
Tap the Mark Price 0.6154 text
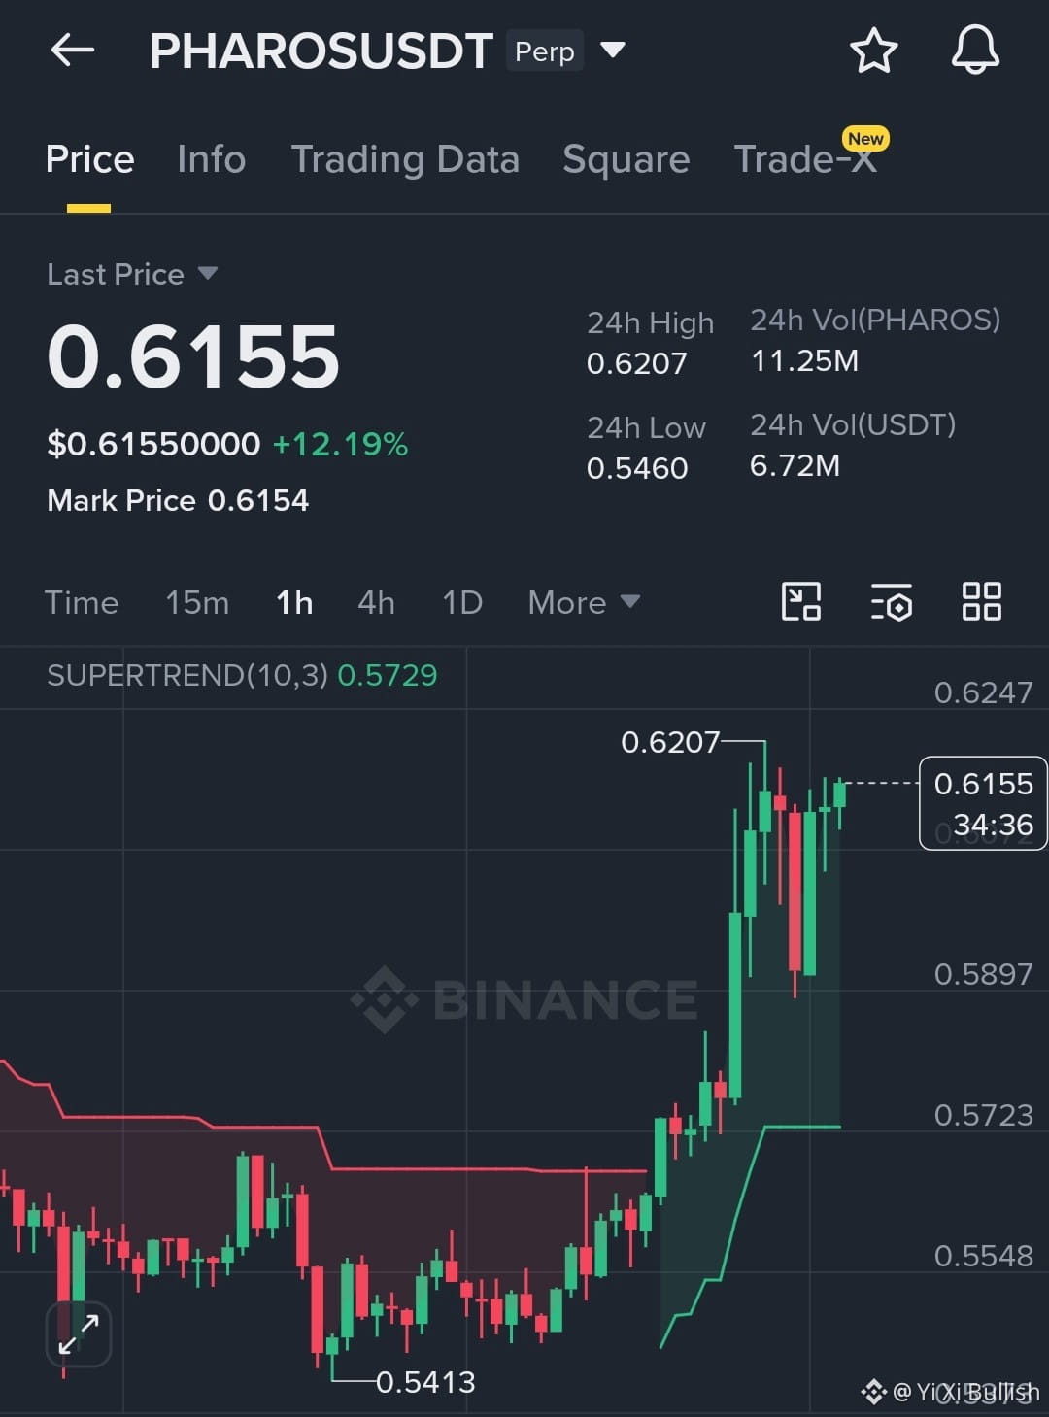(x=178, y=500)
